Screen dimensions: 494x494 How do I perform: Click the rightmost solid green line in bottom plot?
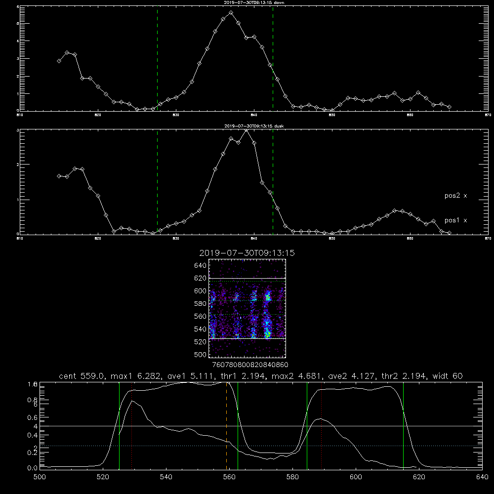[x=403, y=426]
